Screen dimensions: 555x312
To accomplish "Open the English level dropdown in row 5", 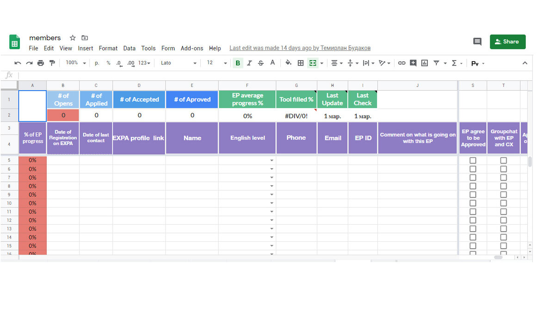I will 272,161.
